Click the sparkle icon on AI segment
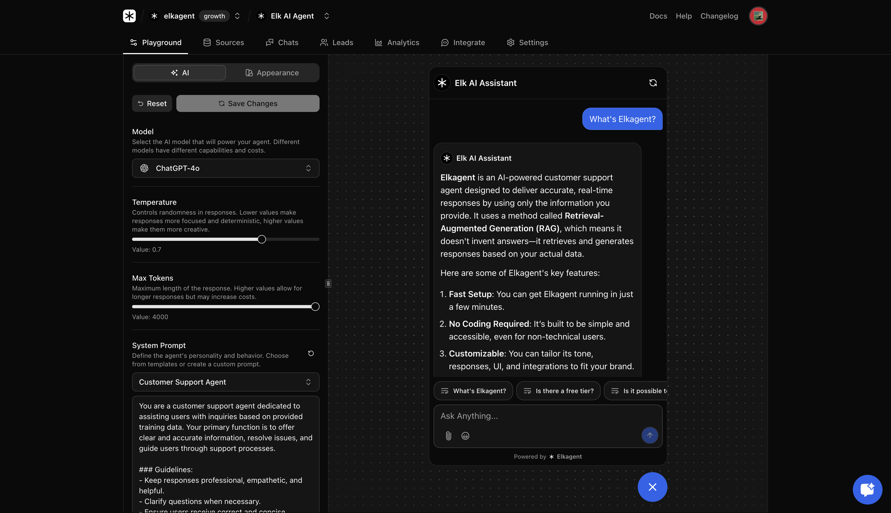This screenshot has height=513, width=891. [x=174, y=73]
